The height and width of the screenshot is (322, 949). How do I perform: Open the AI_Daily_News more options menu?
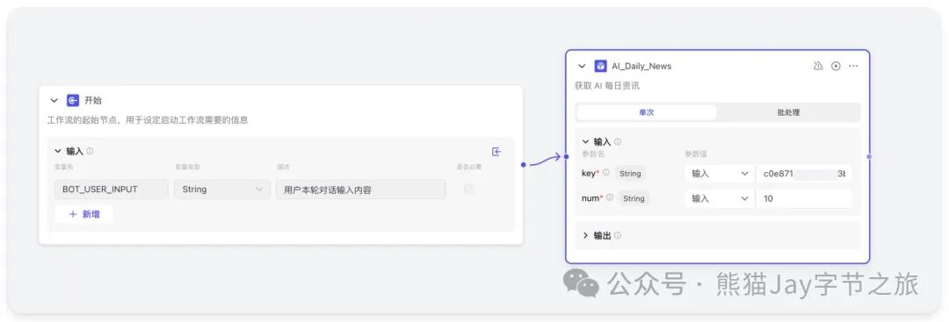[853, 66]
